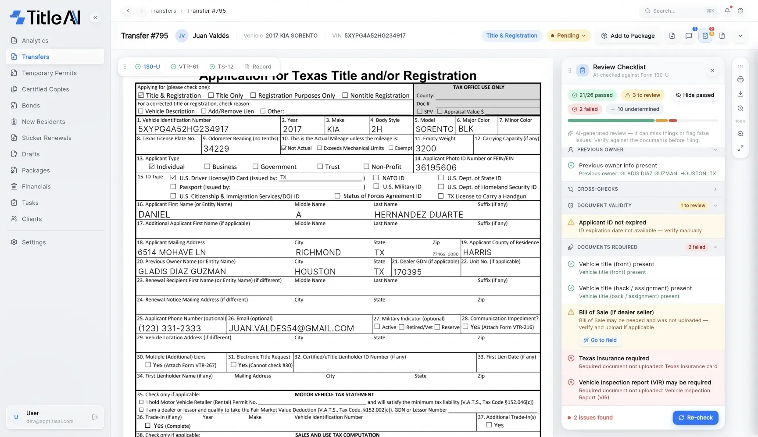Collapse the sidebar with the double-chevron icon
The image size is (758, 437).
(95, 18)
